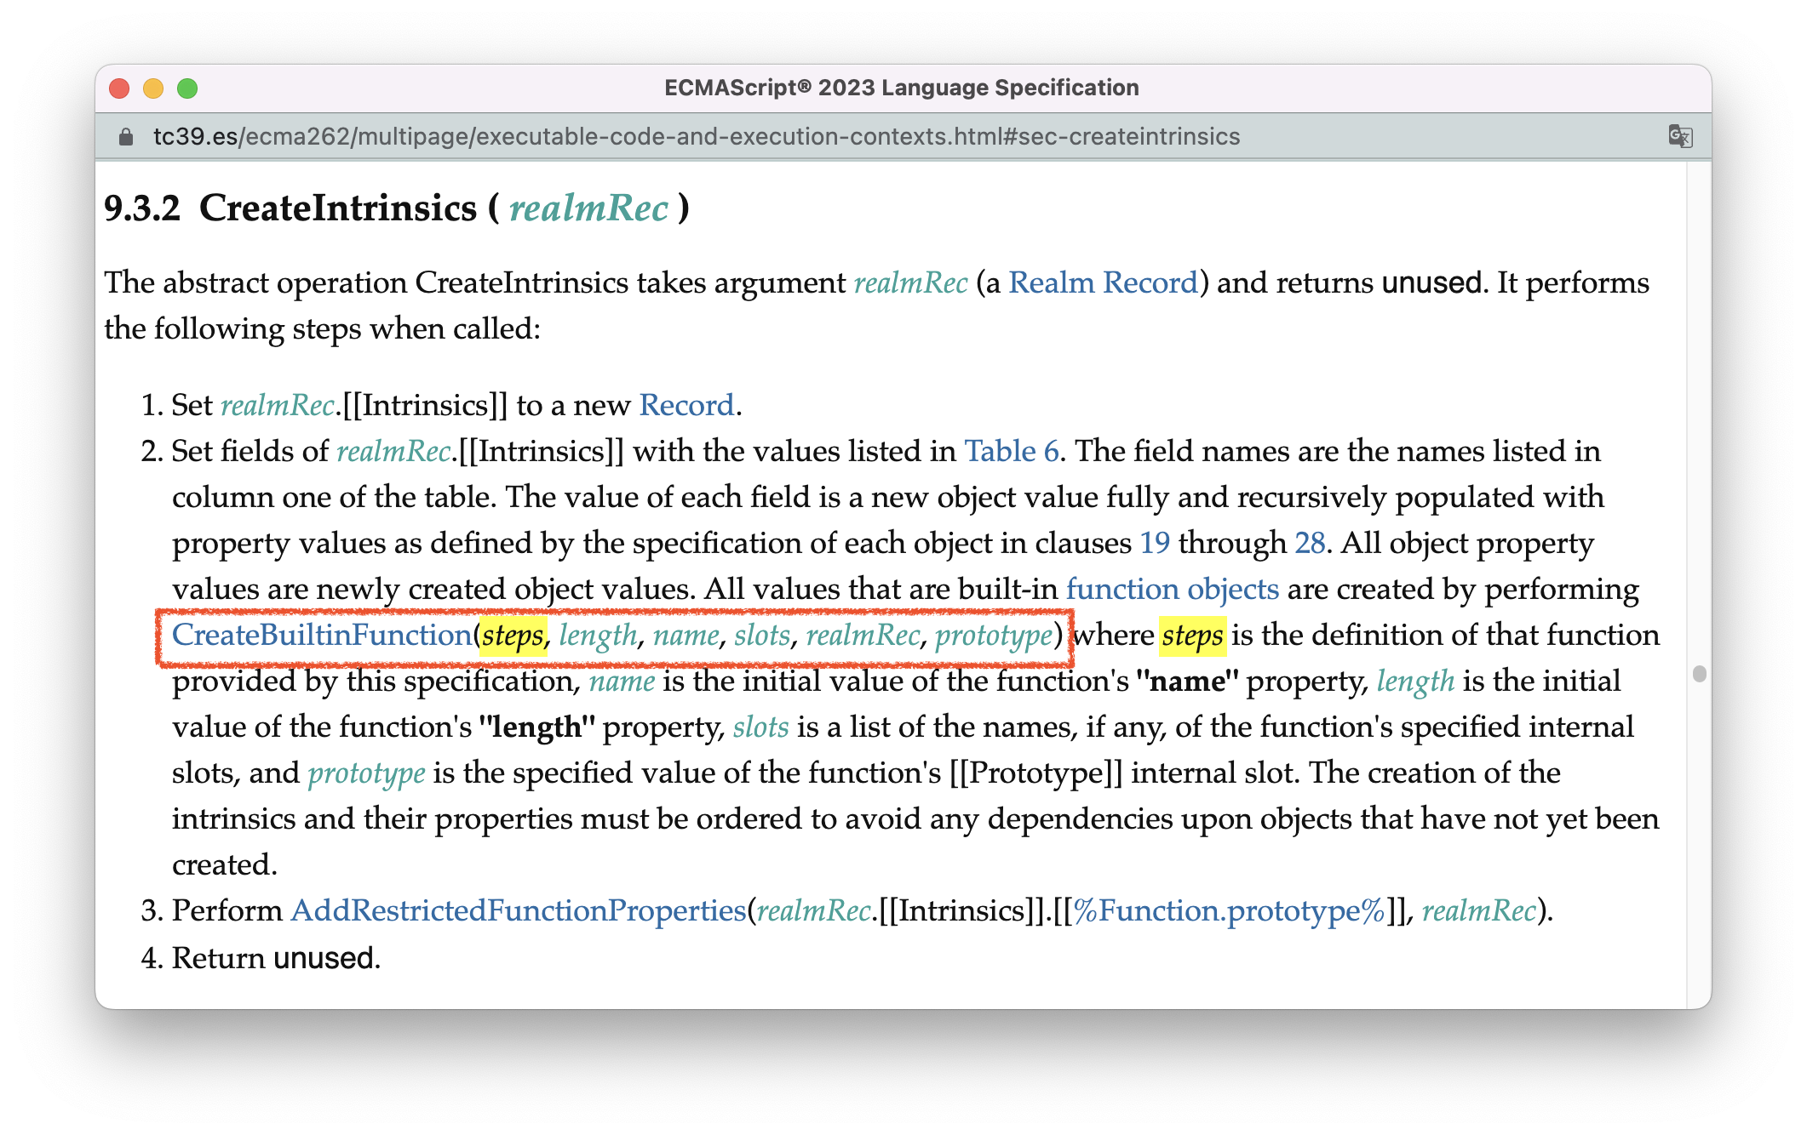Click the slots variable before 'is a list'
1807x1135 pixels.
tap(761, 727)
